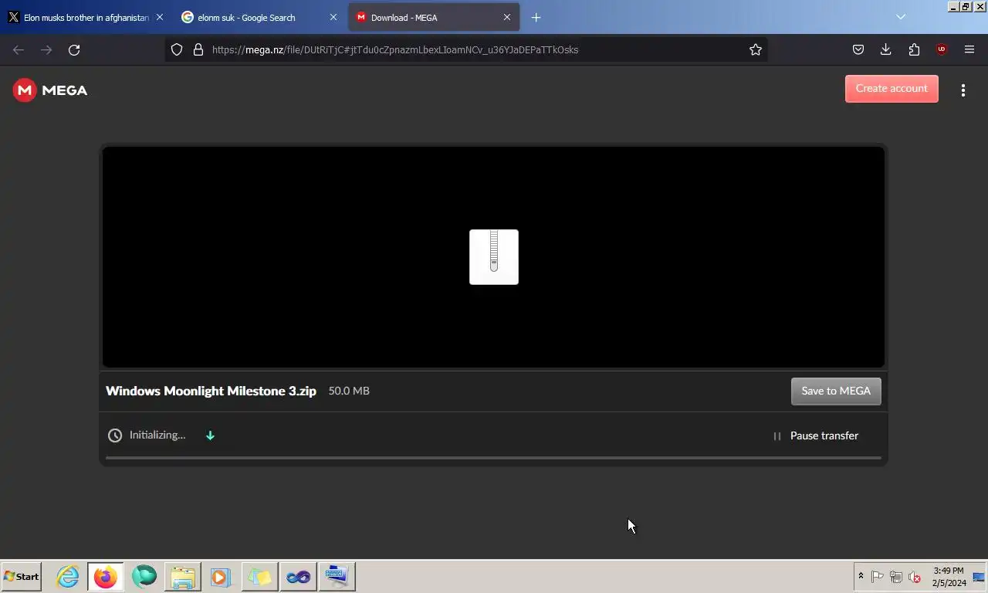Open the network tray icon
This screenshot has width=988, height=593.
pyautogui.click(x=896, y=577)
